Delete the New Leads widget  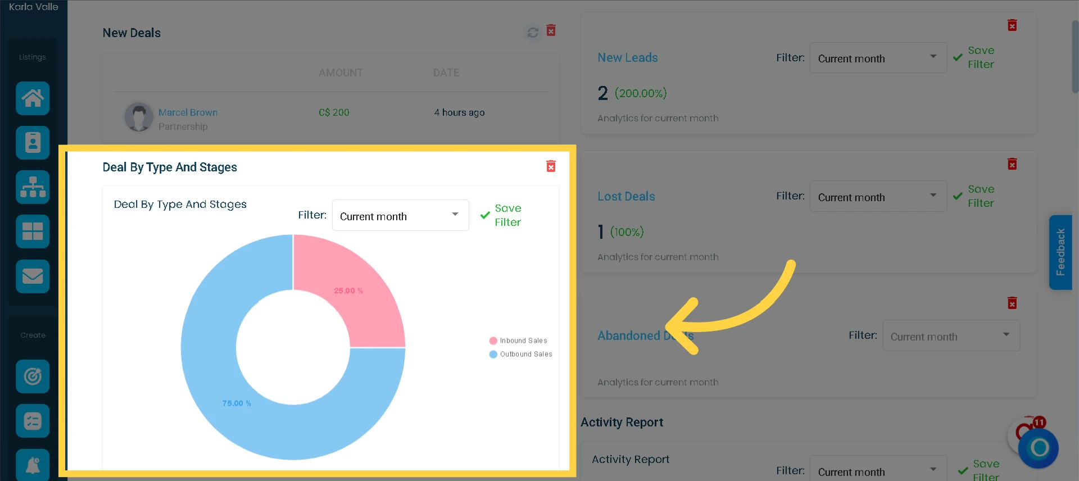pos(1012,25)
